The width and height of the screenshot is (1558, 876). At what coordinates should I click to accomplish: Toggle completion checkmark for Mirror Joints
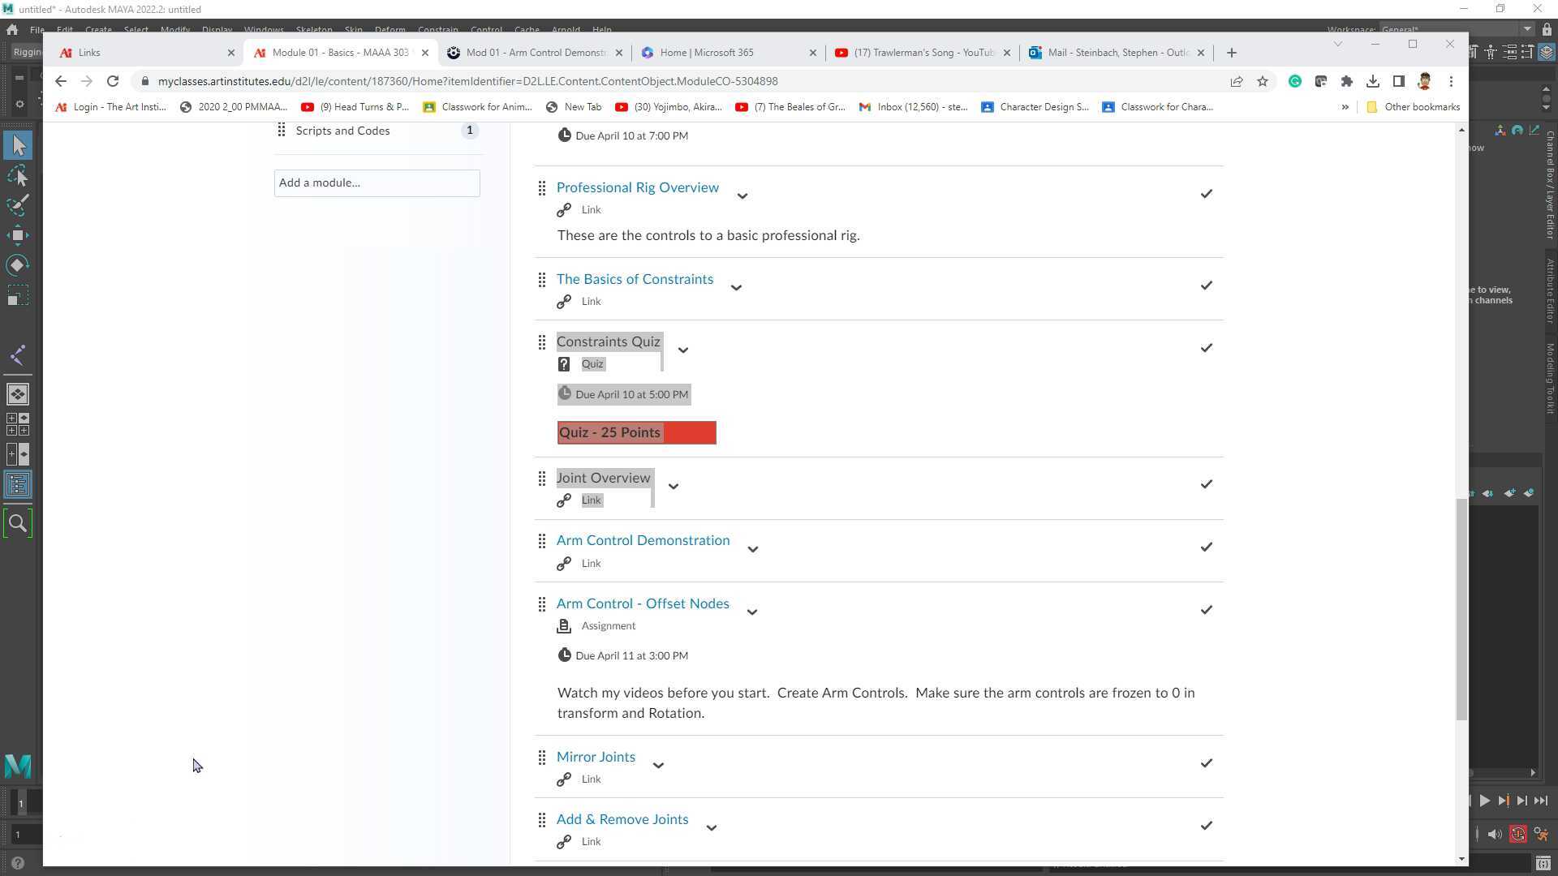(1207, 763)
